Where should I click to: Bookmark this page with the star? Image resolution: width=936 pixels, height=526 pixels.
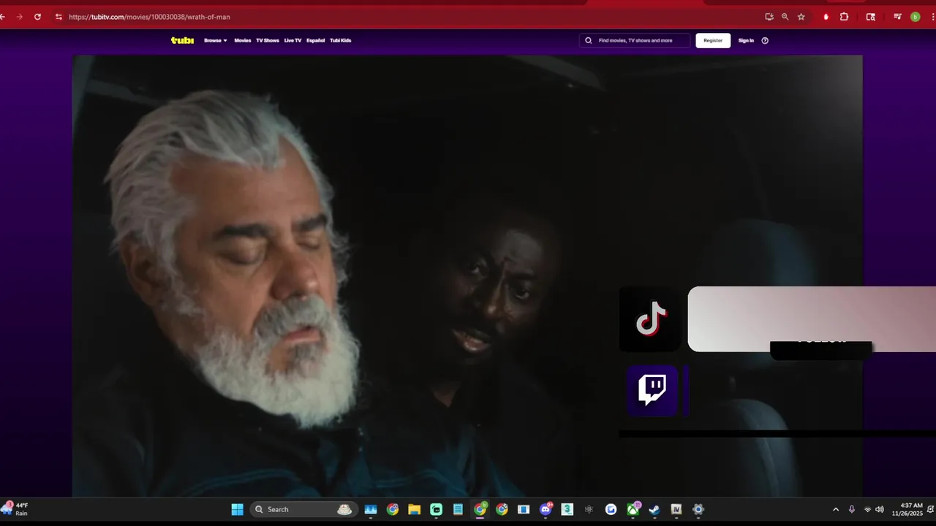(801, 17)
